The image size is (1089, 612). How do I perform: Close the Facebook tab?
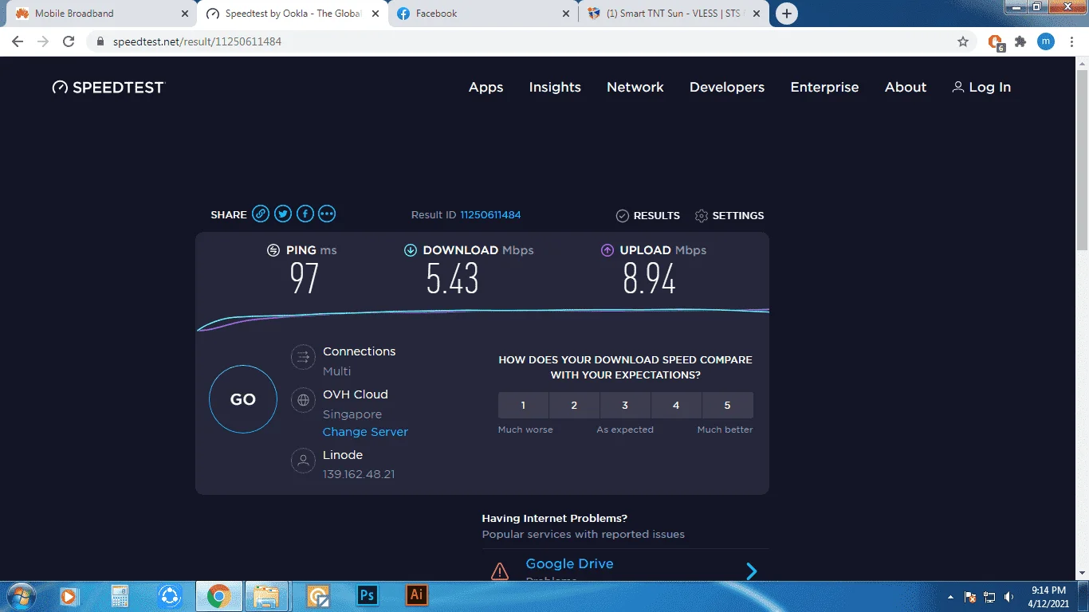(x=566, y=14)
